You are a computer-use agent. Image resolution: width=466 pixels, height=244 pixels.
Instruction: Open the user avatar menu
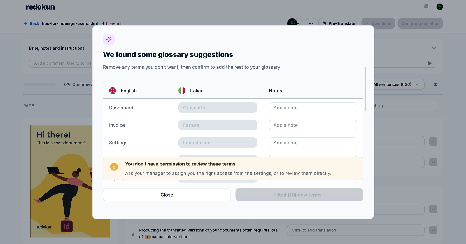click(x=440, y=7)
